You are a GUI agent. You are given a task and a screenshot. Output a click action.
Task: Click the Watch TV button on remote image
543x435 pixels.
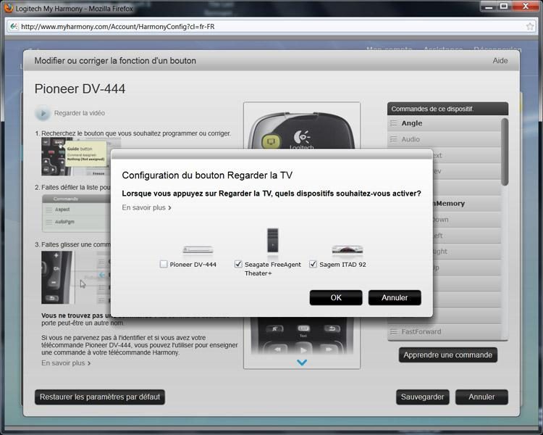click(x=271, y=141)
